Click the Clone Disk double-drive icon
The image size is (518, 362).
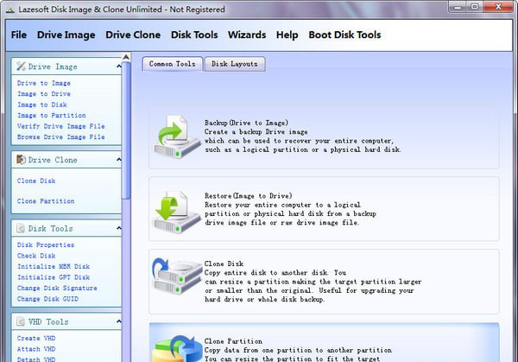click(177, 276)
